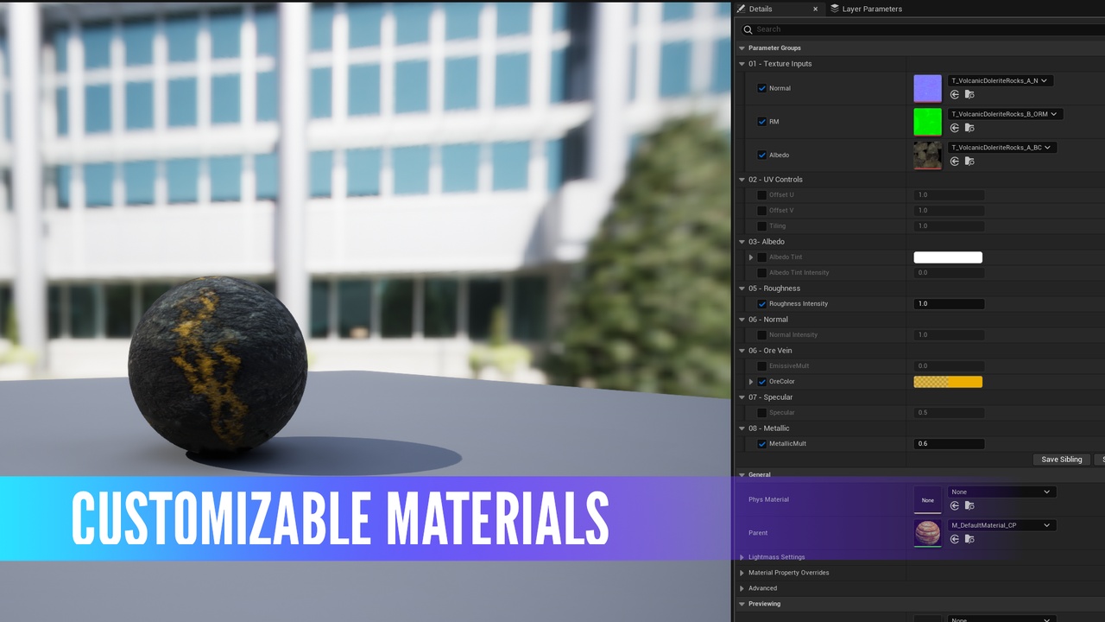Viewport: 1105px width, 622px height.
Task: Open the white Albedo Tint color picker
Action: (948, 257)
